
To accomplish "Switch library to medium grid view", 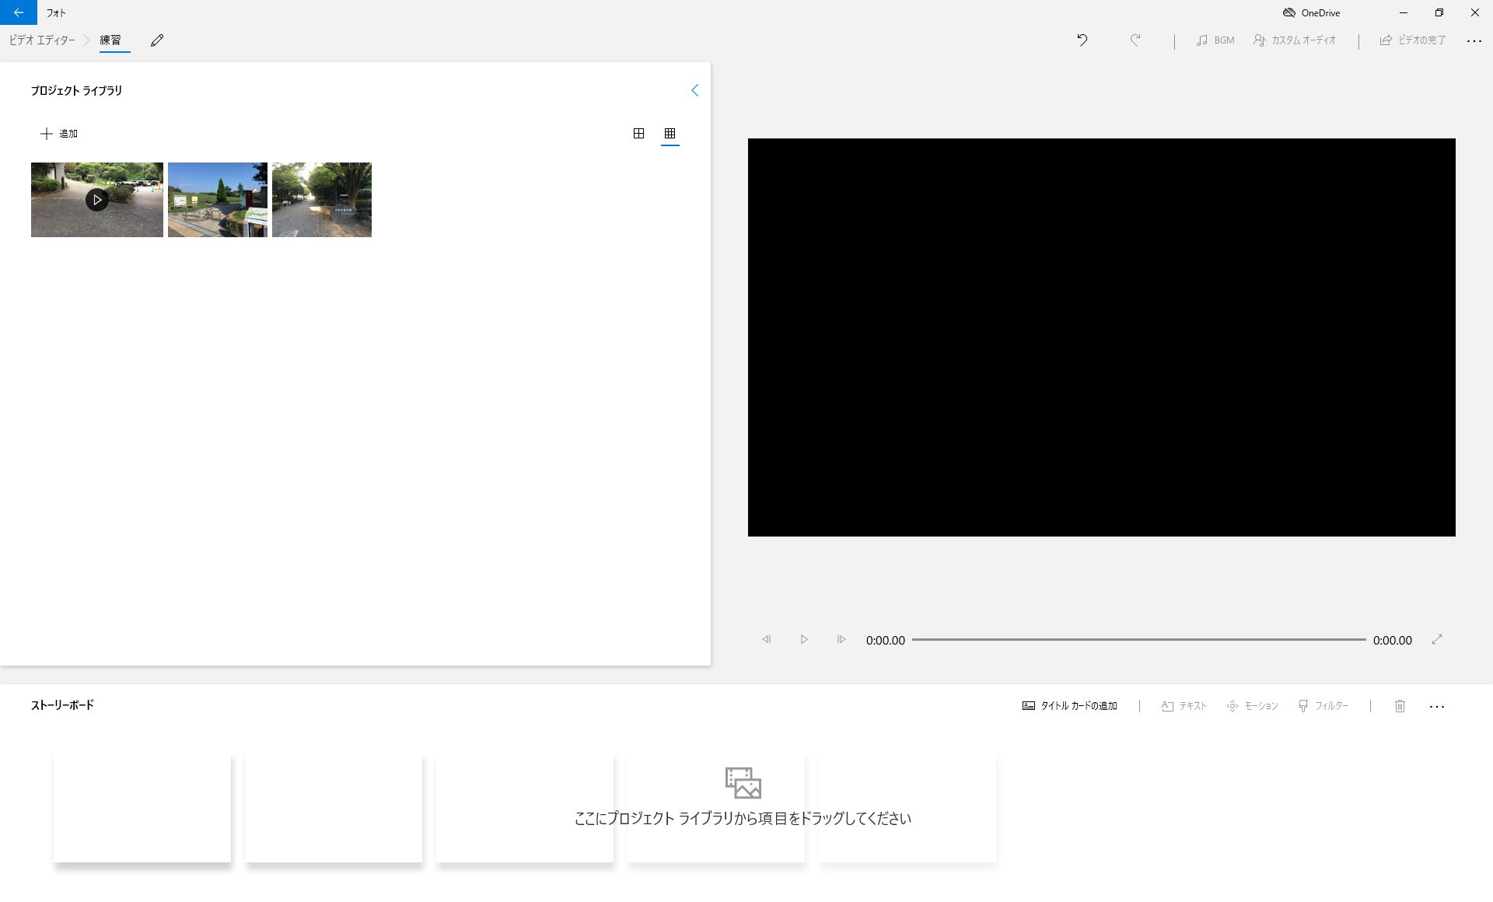I will [x=638, y=134].
